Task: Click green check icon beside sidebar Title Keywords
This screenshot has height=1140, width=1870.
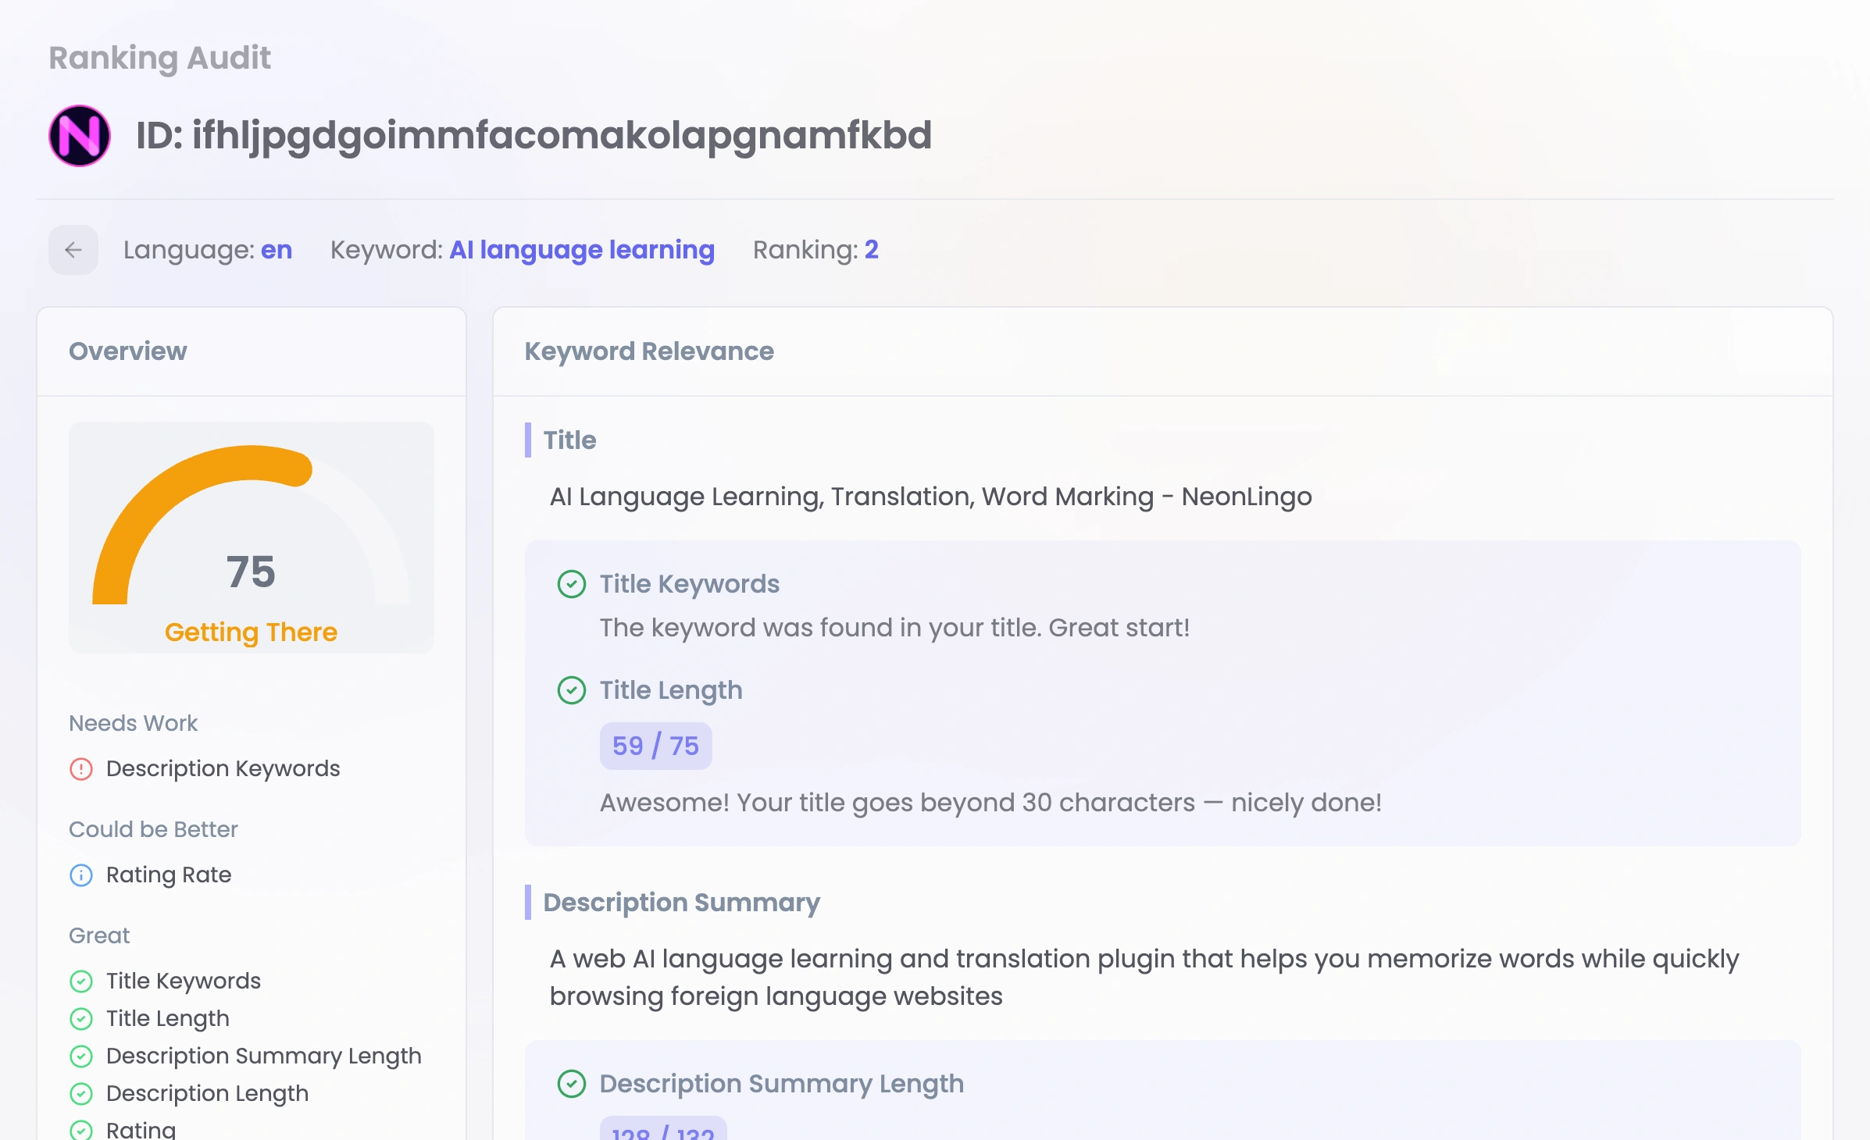Action: [81, 981]
